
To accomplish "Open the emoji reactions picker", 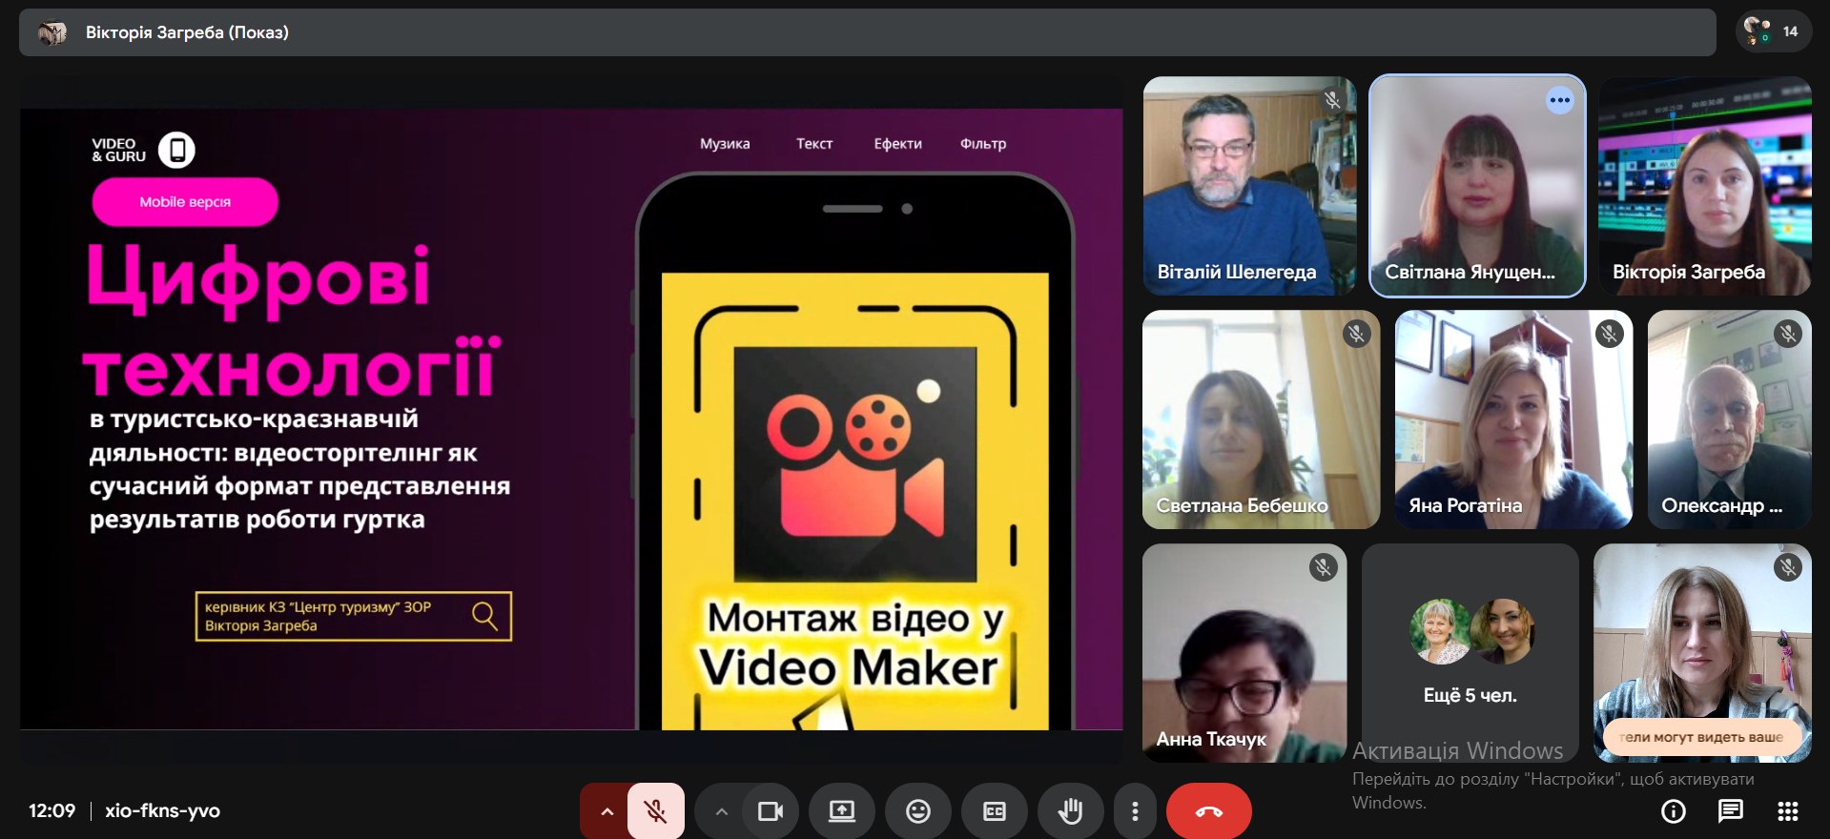I will coord(917,811).
